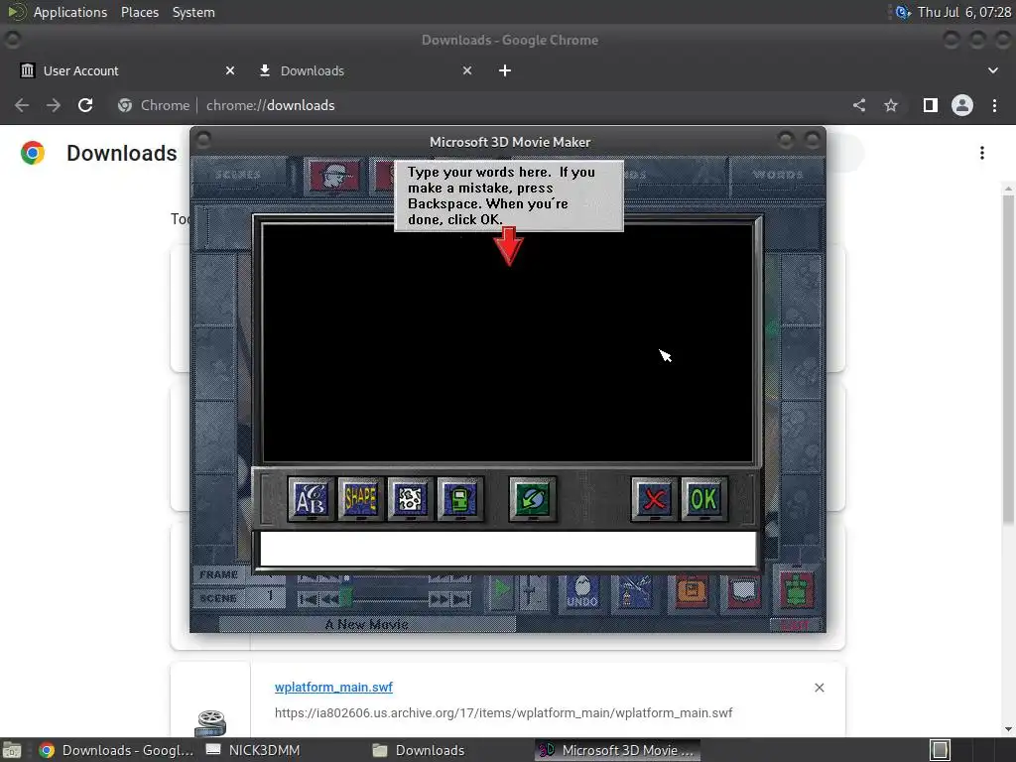This screenshot has height=762, width=1016.
Task: Open the letter font (AB) chooser
Action: click(311, 499)
